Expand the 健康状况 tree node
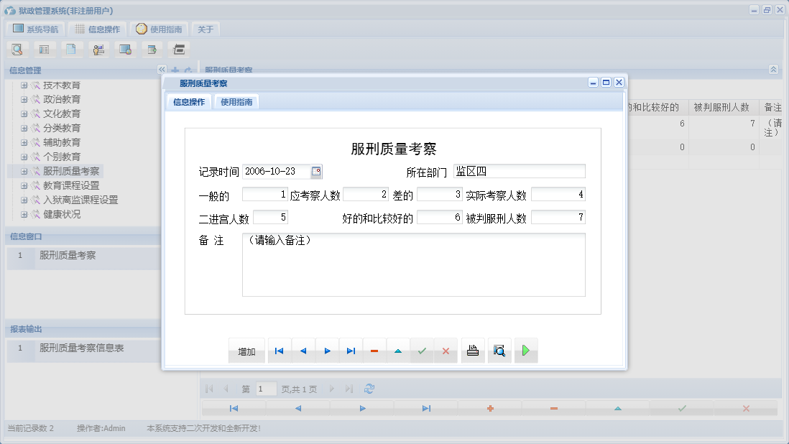The height and width of the screenshot is (444, 789). (x=24, y=213)
